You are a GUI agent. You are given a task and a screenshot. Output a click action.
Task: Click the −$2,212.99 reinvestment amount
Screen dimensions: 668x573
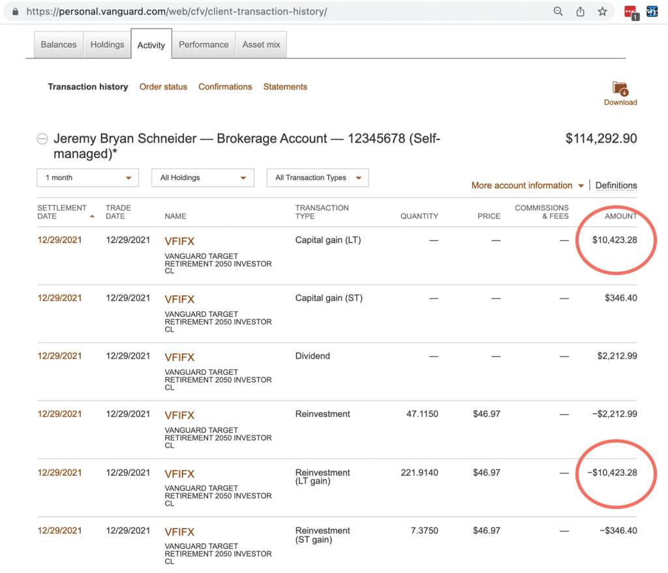tap(615, 414)
